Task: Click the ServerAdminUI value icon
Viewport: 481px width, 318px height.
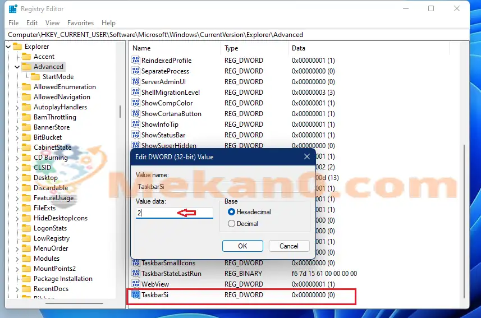Action: pos(136,81)
